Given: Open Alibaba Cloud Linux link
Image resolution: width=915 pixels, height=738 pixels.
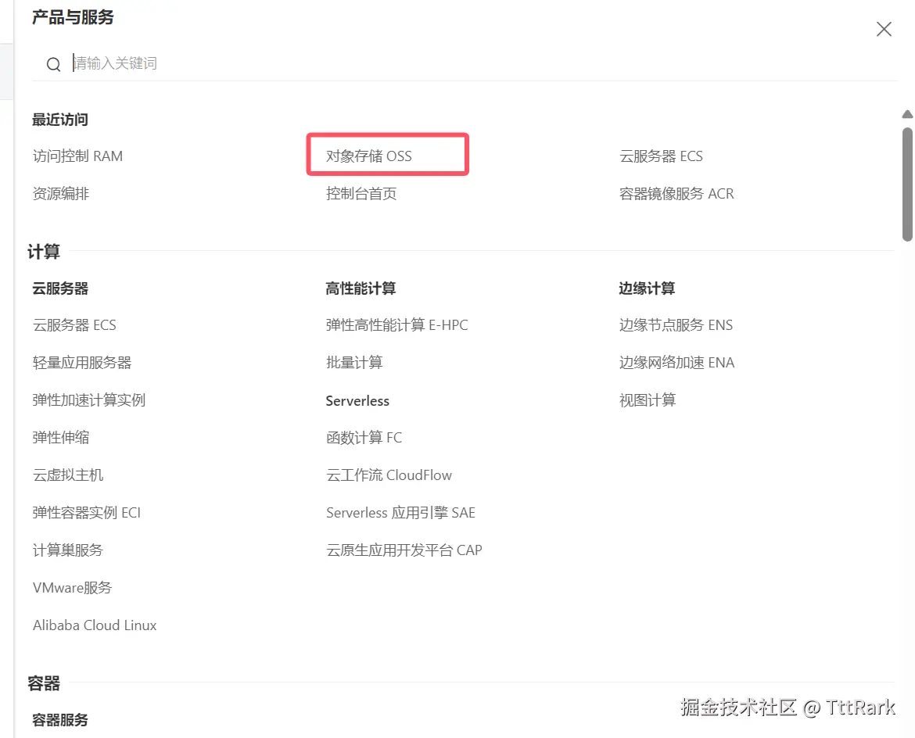Looking at the screenshot, I should [x=95, y=625].
